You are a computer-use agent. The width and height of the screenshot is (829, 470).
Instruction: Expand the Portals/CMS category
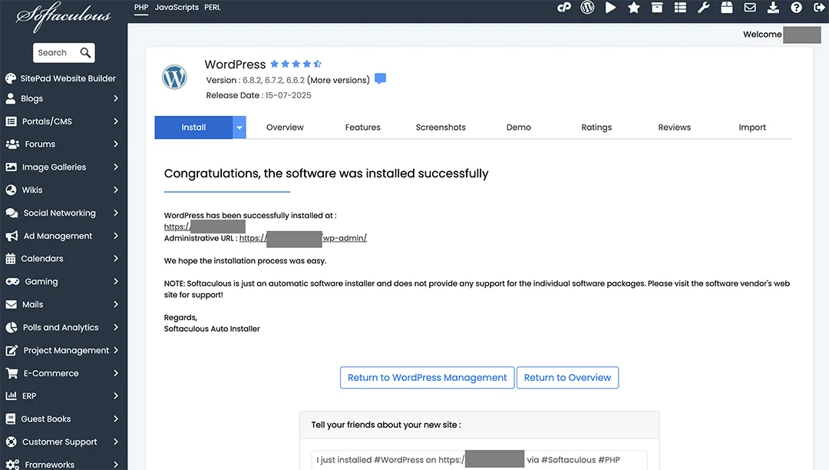point(64,121)
